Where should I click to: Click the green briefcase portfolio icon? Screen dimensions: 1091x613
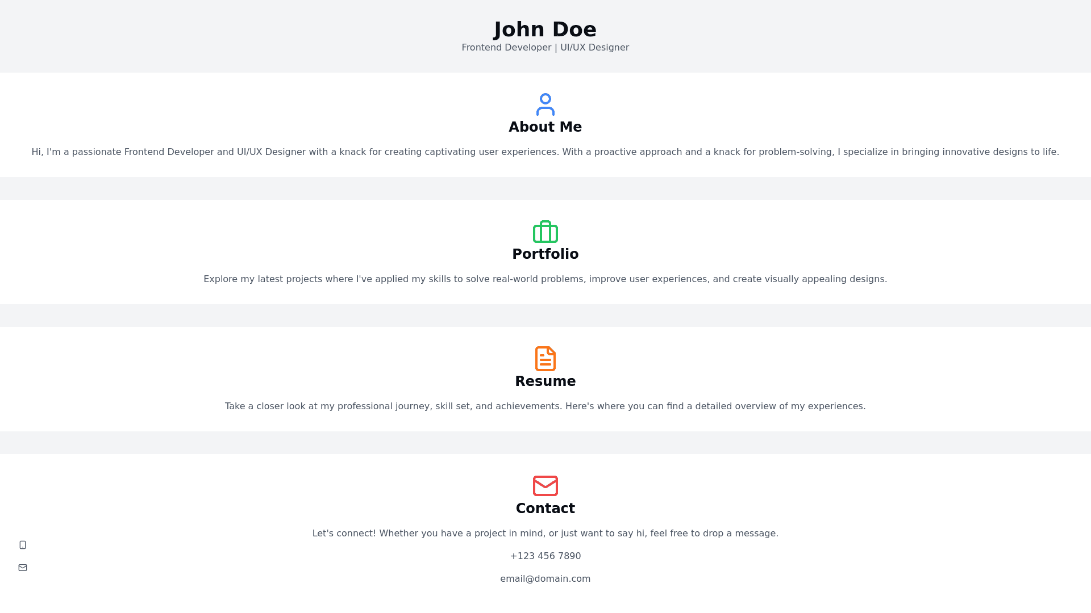[x=545, y=232]
